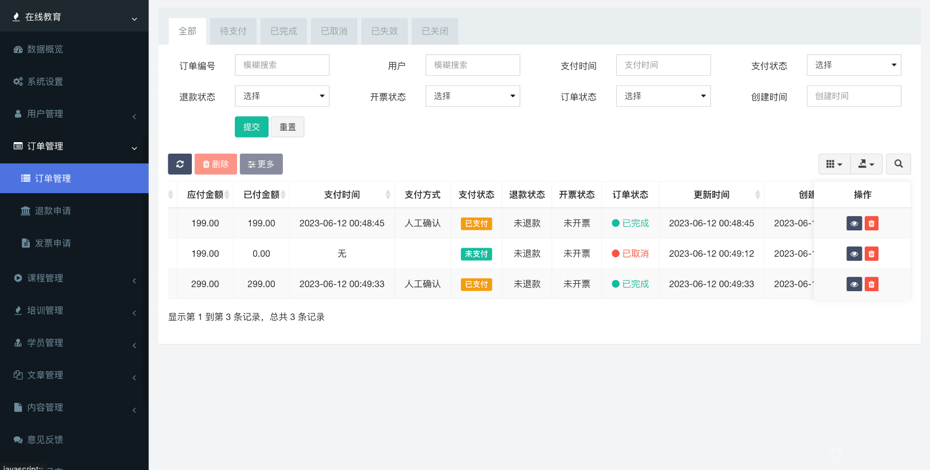The width and height of the screenshot is (930, 470).
Task: View details of the 299.00 order
Action: coord(854,284)
